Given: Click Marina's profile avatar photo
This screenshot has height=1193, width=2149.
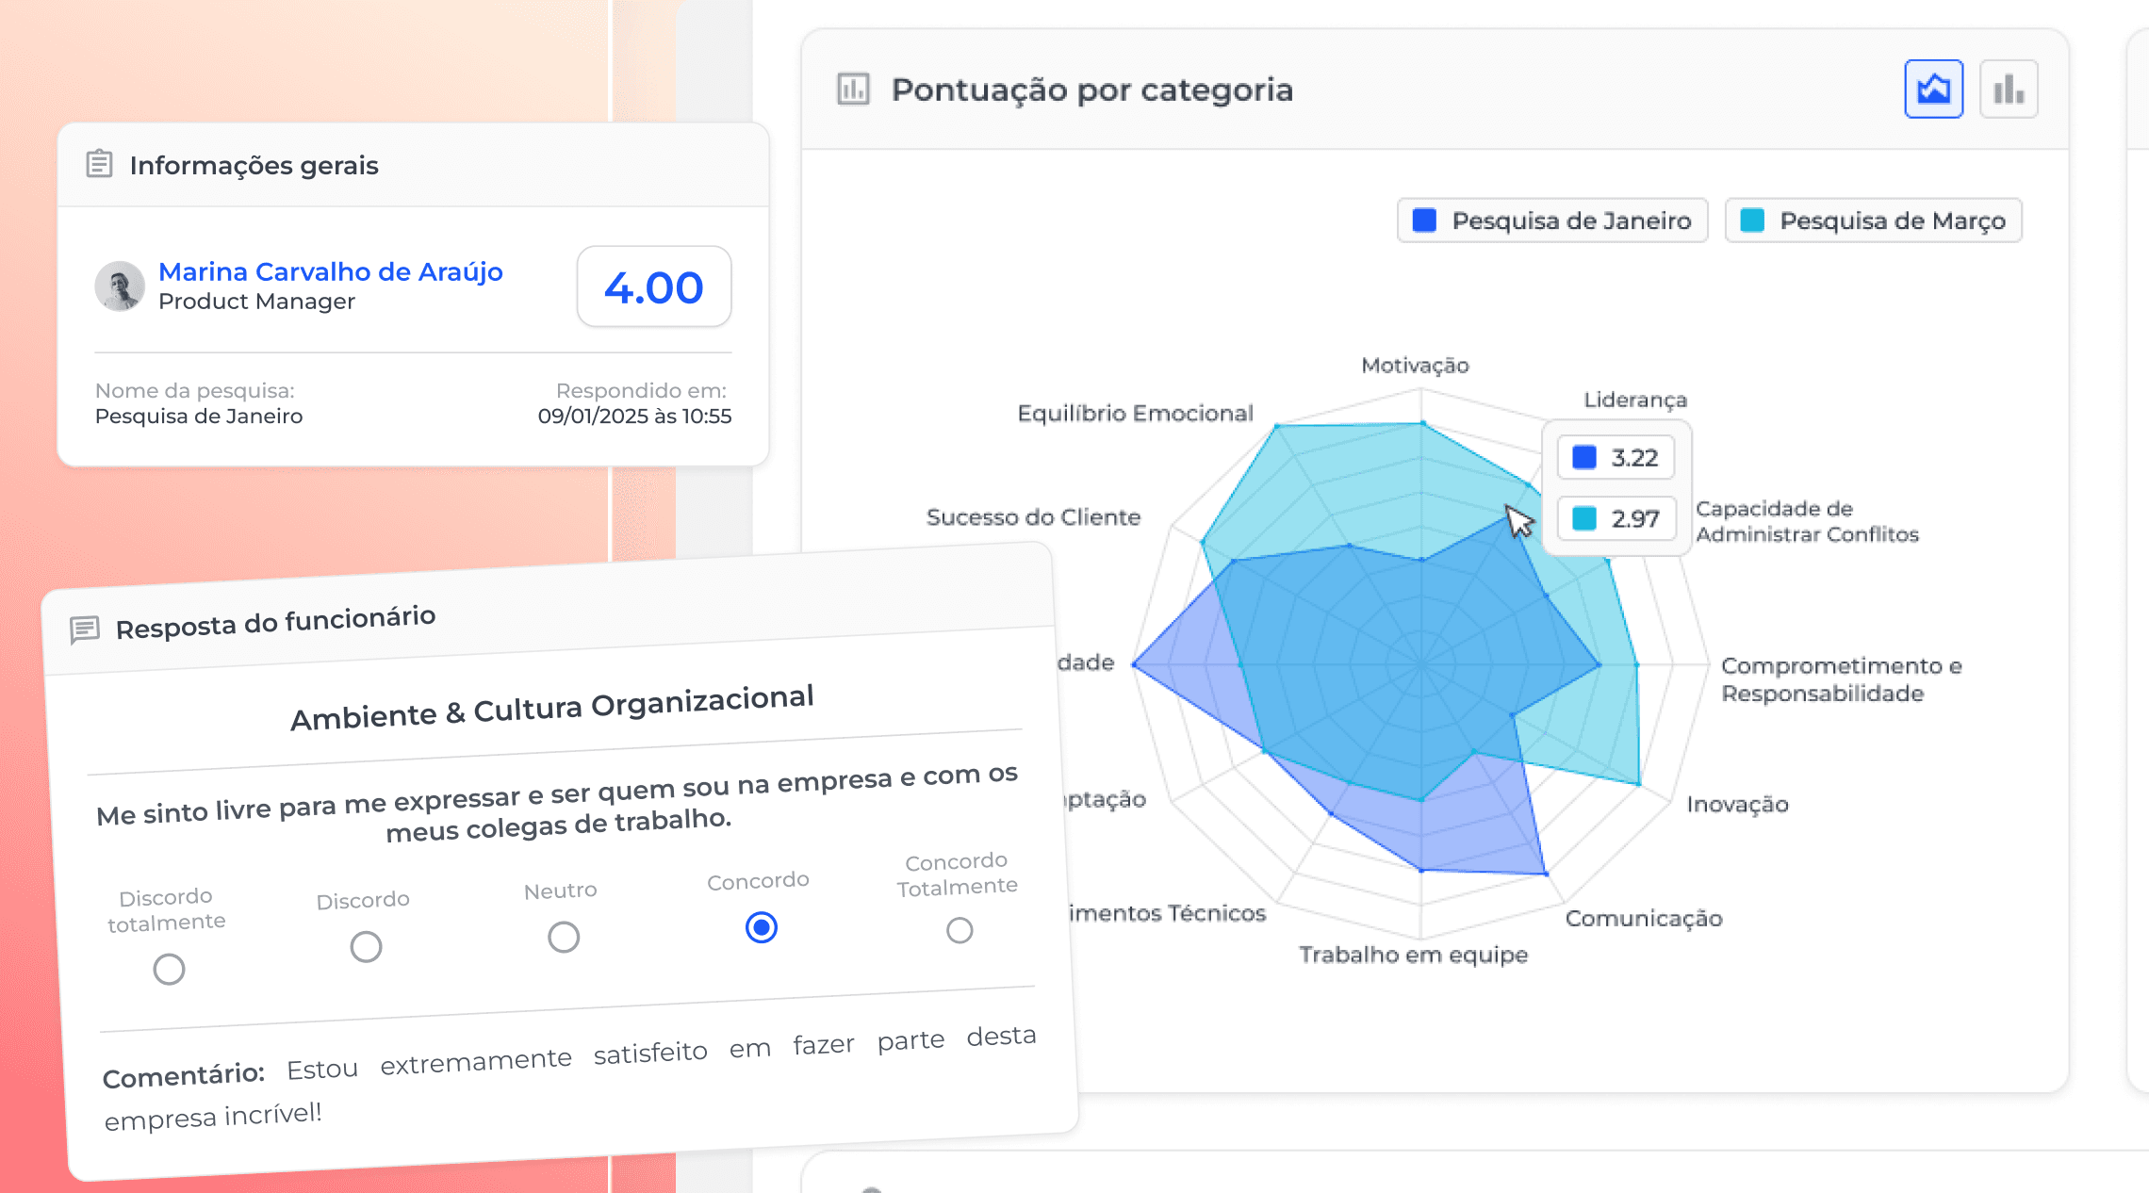Looking at the screenshot, I should (120, 286).
